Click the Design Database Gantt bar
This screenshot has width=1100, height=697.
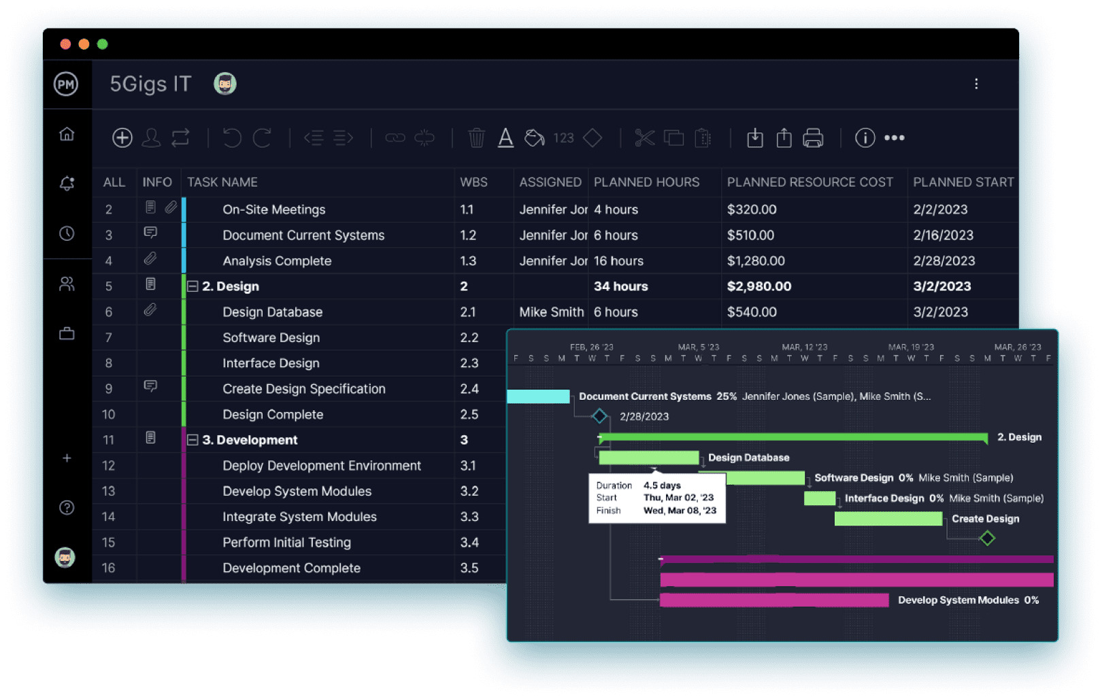(x=648, y=458)
